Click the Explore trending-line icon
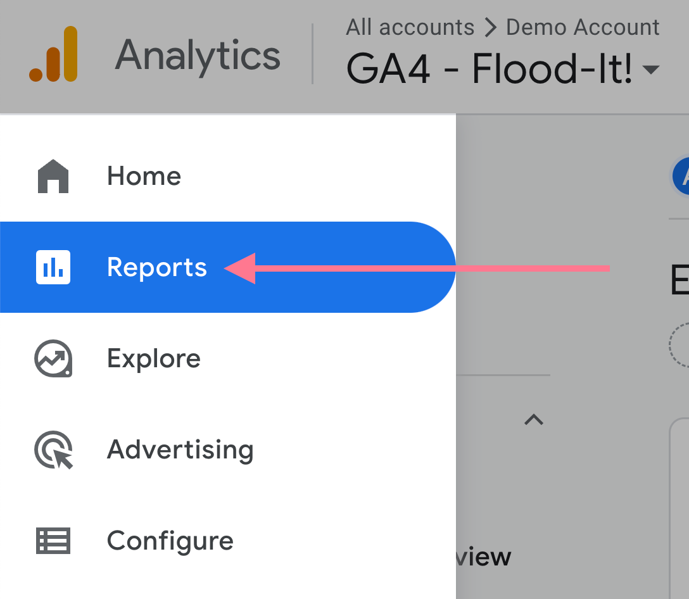Viewport: 689px width, 599px height. pos(53,358)
